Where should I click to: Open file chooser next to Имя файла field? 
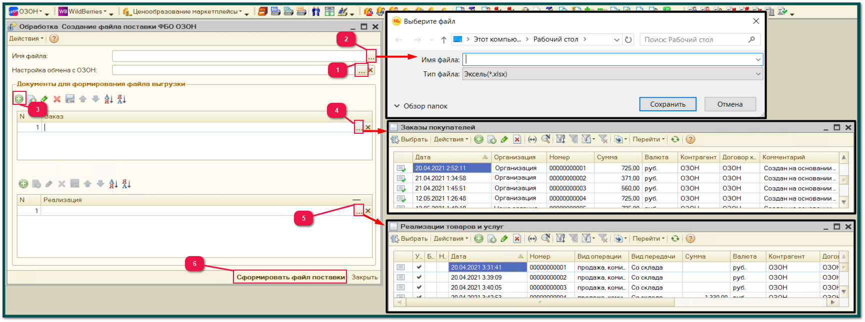click(x=371, y=56)
